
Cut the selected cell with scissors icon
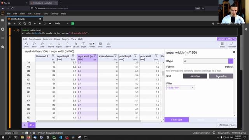coord(19,23)
